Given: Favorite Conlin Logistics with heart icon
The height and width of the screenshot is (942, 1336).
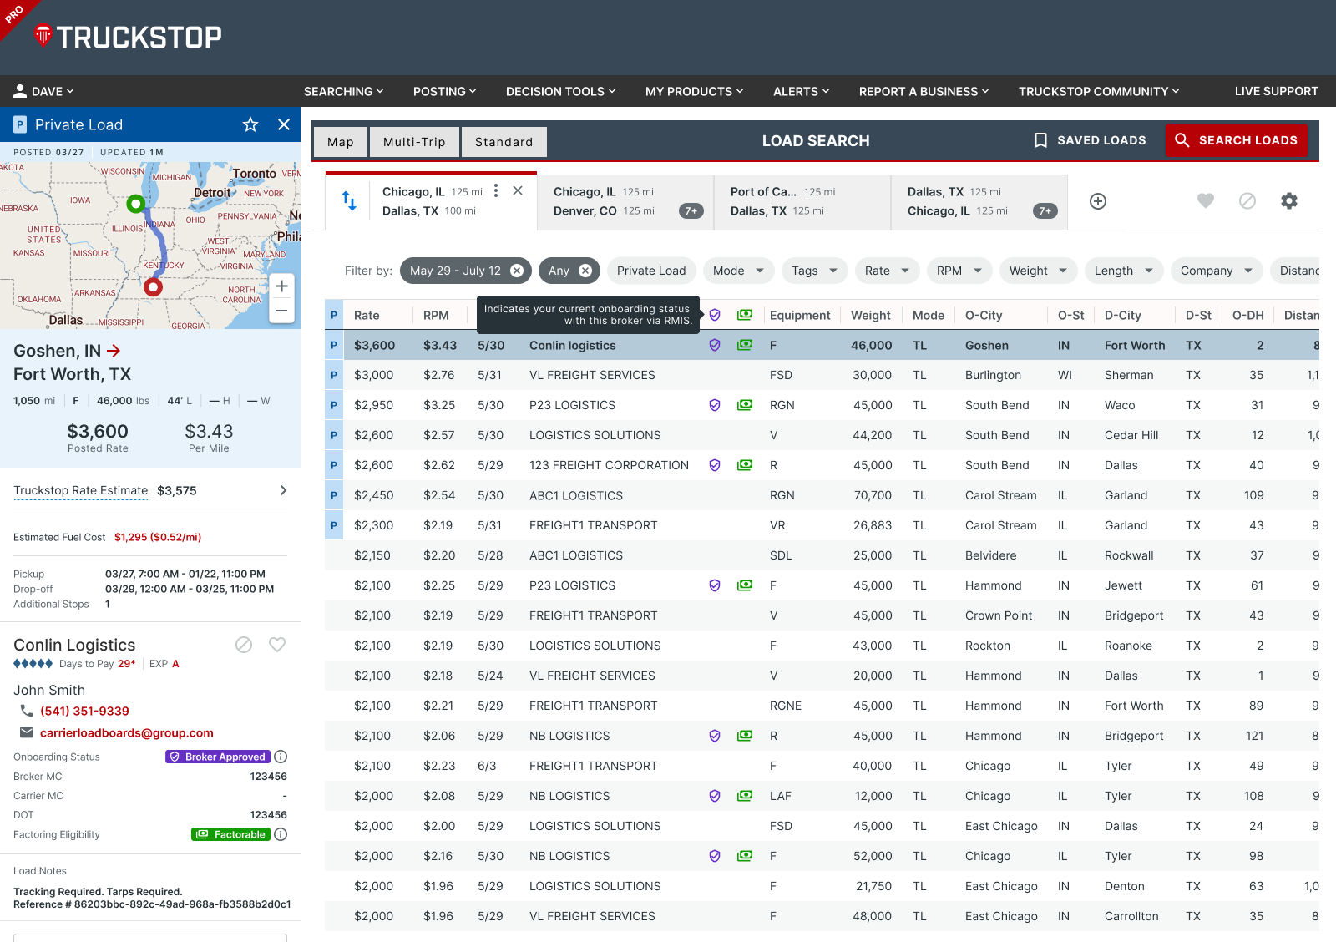Looking at the screenshot, I should (x=277, y=645).
